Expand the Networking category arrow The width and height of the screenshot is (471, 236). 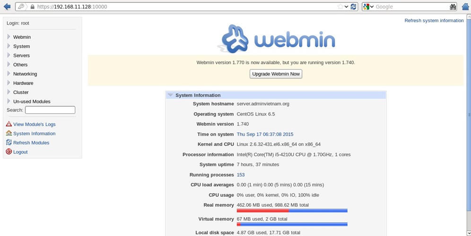[x=9, y=74]
